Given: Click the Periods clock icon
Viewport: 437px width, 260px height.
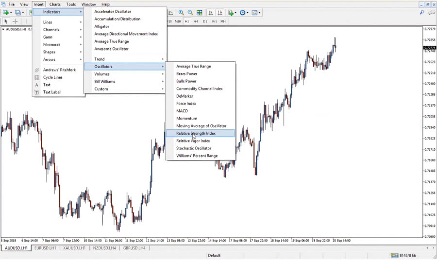Looking at the screenshot, I should click(242, 13).
